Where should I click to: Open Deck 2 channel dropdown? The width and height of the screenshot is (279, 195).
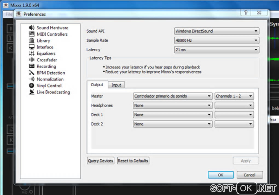[x=234, y=124]
